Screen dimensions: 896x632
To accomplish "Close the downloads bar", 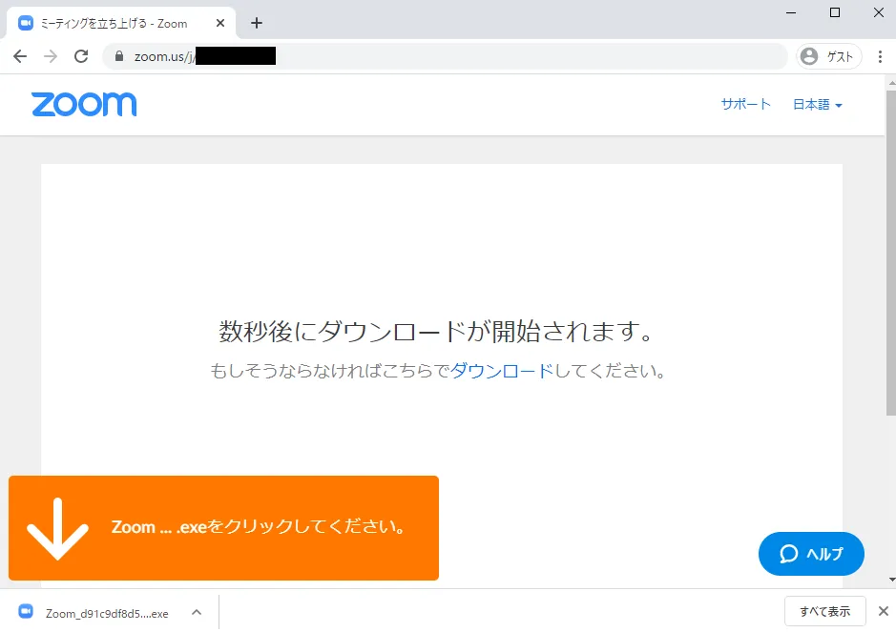I will click(883, 611).
